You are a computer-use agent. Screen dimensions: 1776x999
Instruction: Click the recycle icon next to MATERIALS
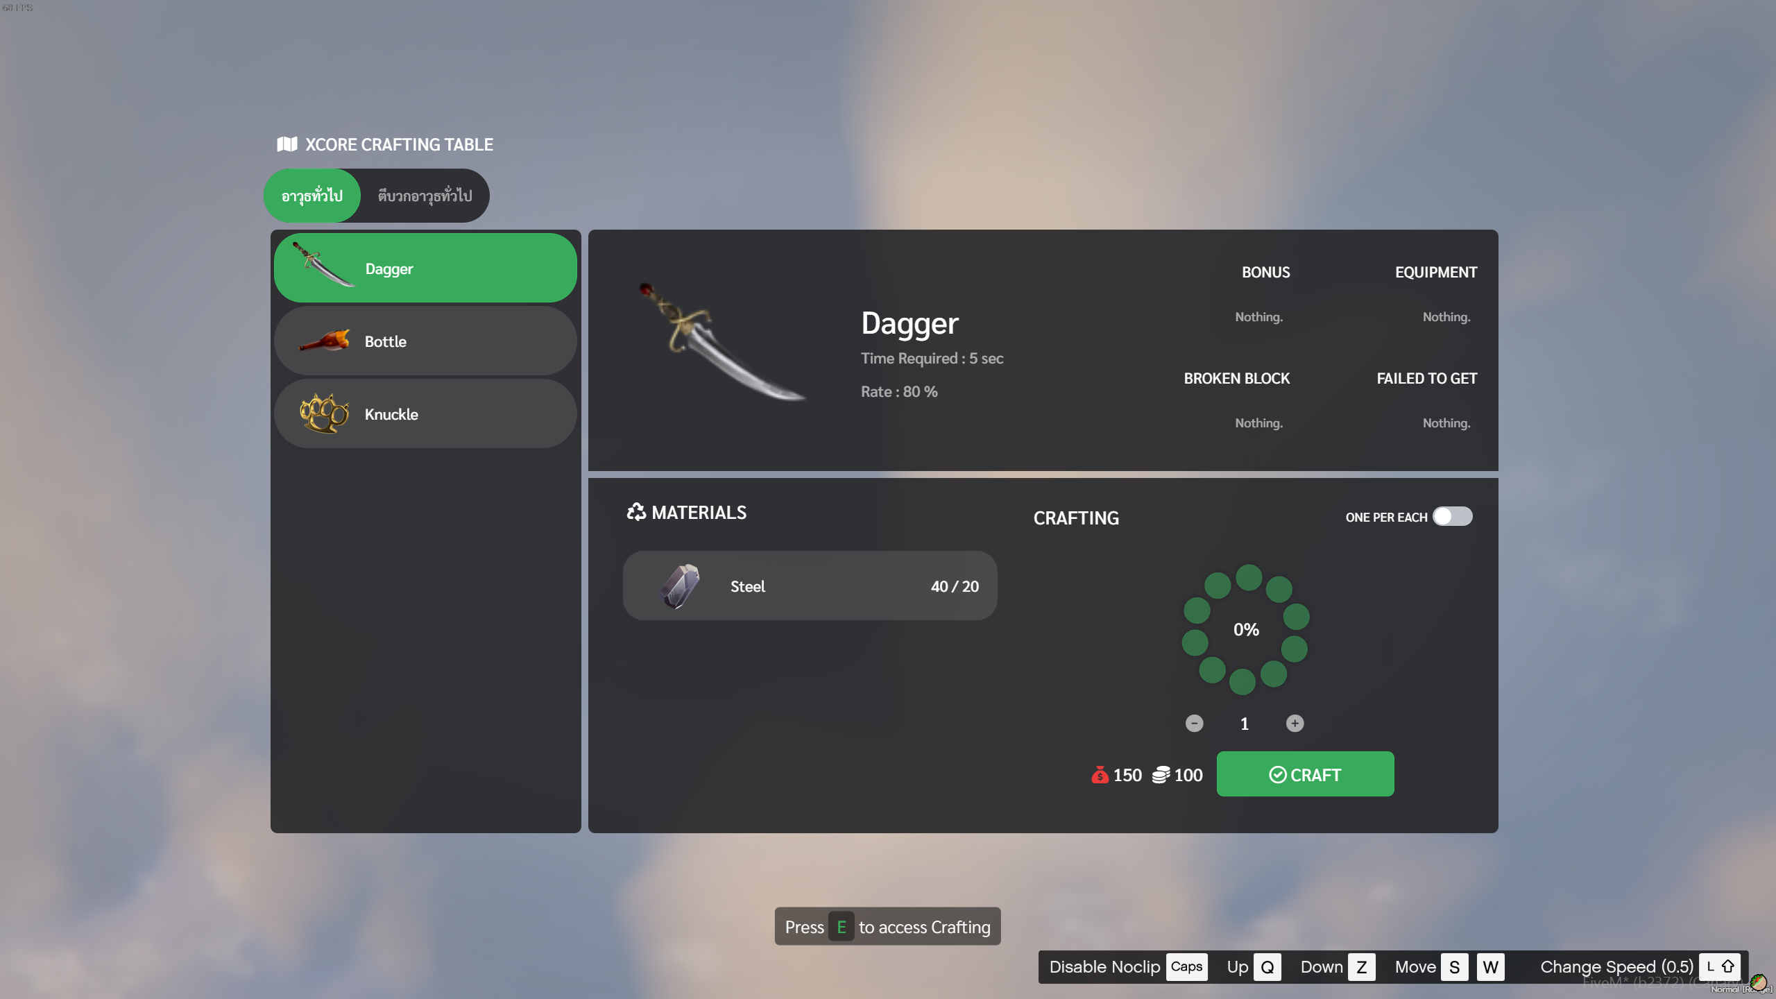tap(635, 512)
